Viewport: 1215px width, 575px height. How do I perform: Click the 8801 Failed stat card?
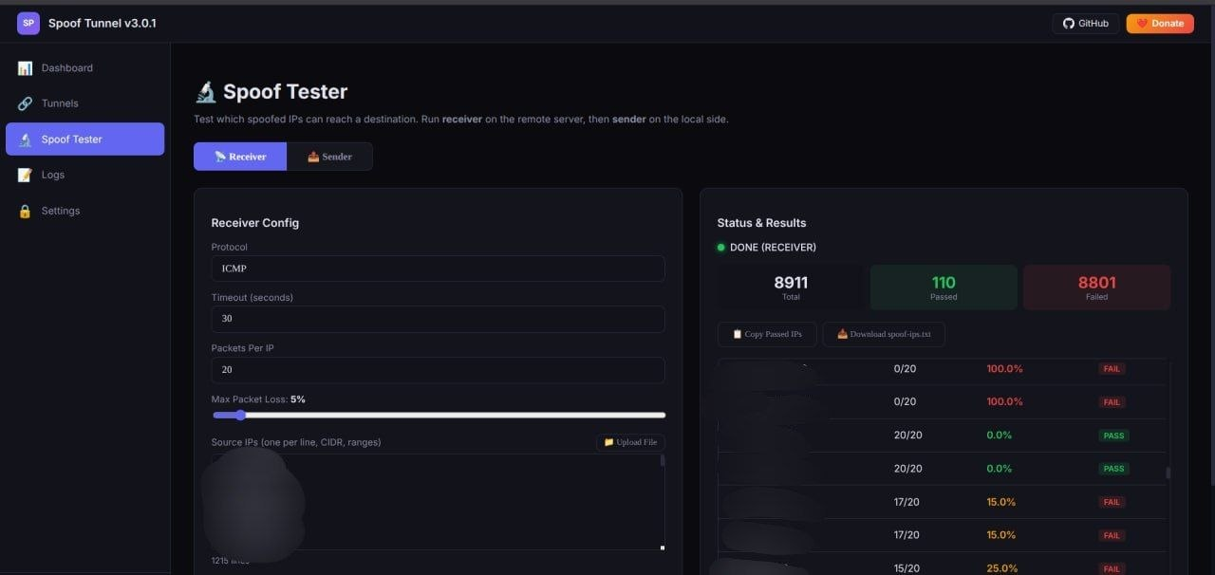[1096, 287]
